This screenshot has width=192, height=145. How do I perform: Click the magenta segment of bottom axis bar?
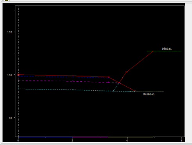pyautogui.click(x=90, y=137)
